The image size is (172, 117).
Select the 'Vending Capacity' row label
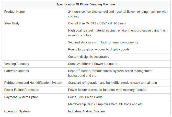pos(17,64)
